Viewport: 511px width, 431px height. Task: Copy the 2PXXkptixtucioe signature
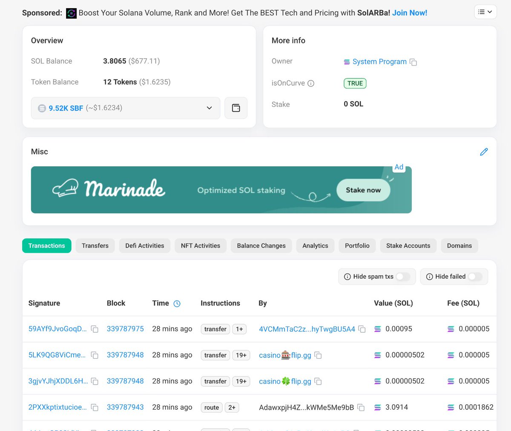pyautogui.click(x=95, y=408)
